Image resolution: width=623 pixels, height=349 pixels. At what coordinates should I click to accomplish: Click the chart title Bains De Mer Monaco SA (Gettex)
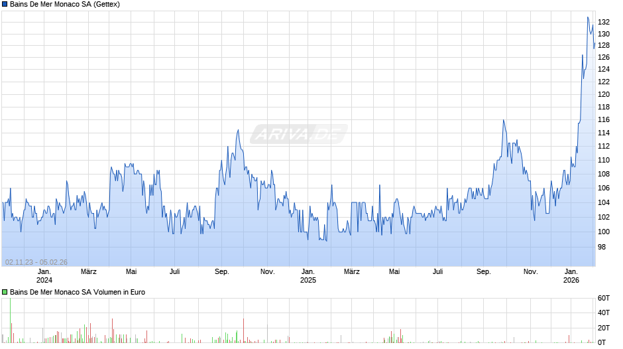click(x=65, y=5)
